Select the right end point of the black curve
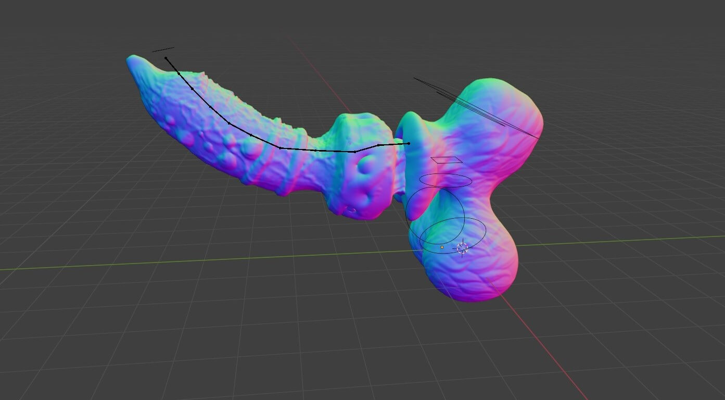 (x=409, y=143)
